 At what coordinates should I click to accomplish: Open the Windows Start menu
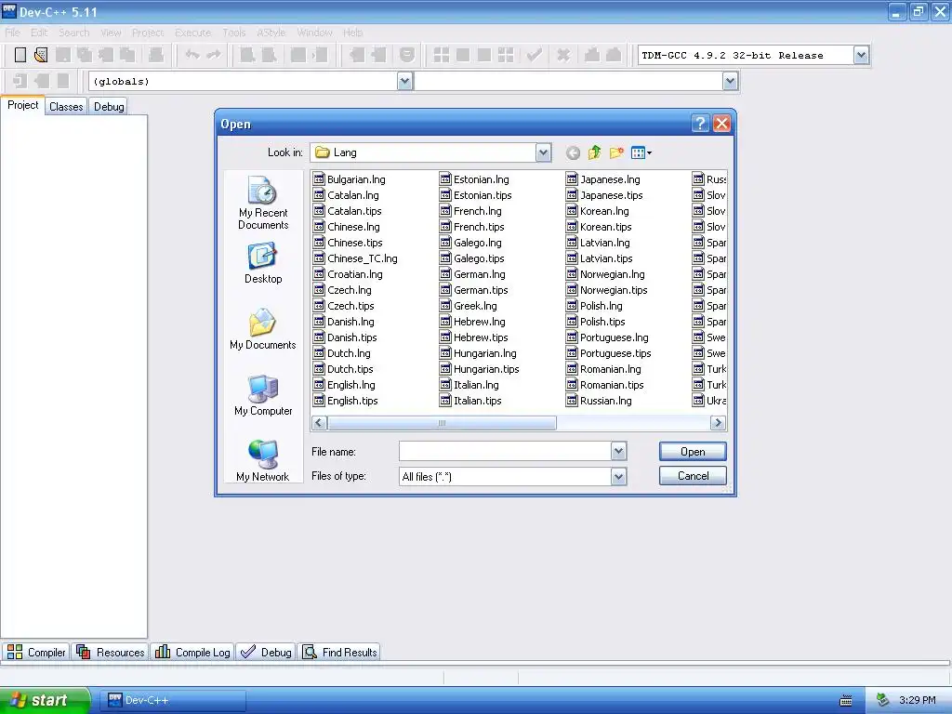click(45, 700)
